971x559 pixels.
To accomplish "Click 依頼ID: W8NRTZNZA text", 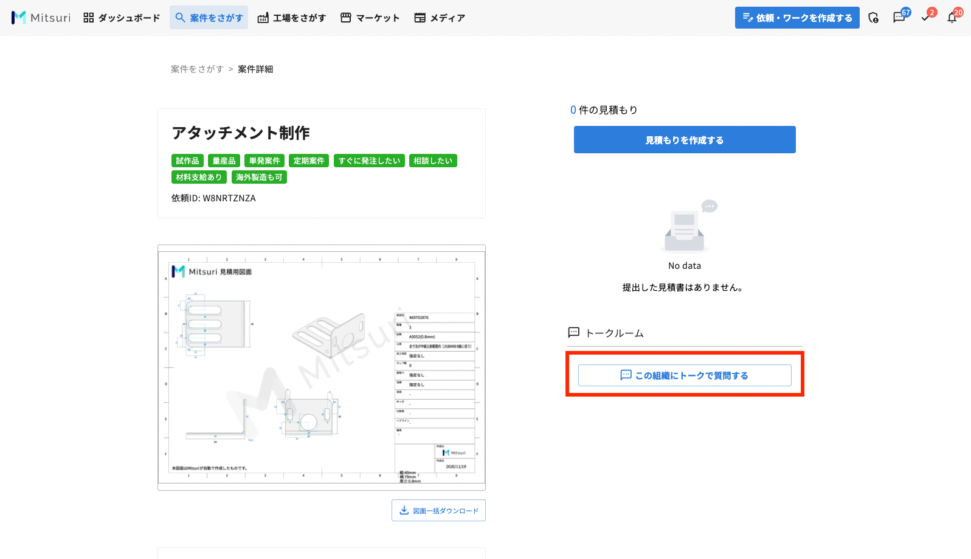I will pyautogui.click(x=213, y=198).
